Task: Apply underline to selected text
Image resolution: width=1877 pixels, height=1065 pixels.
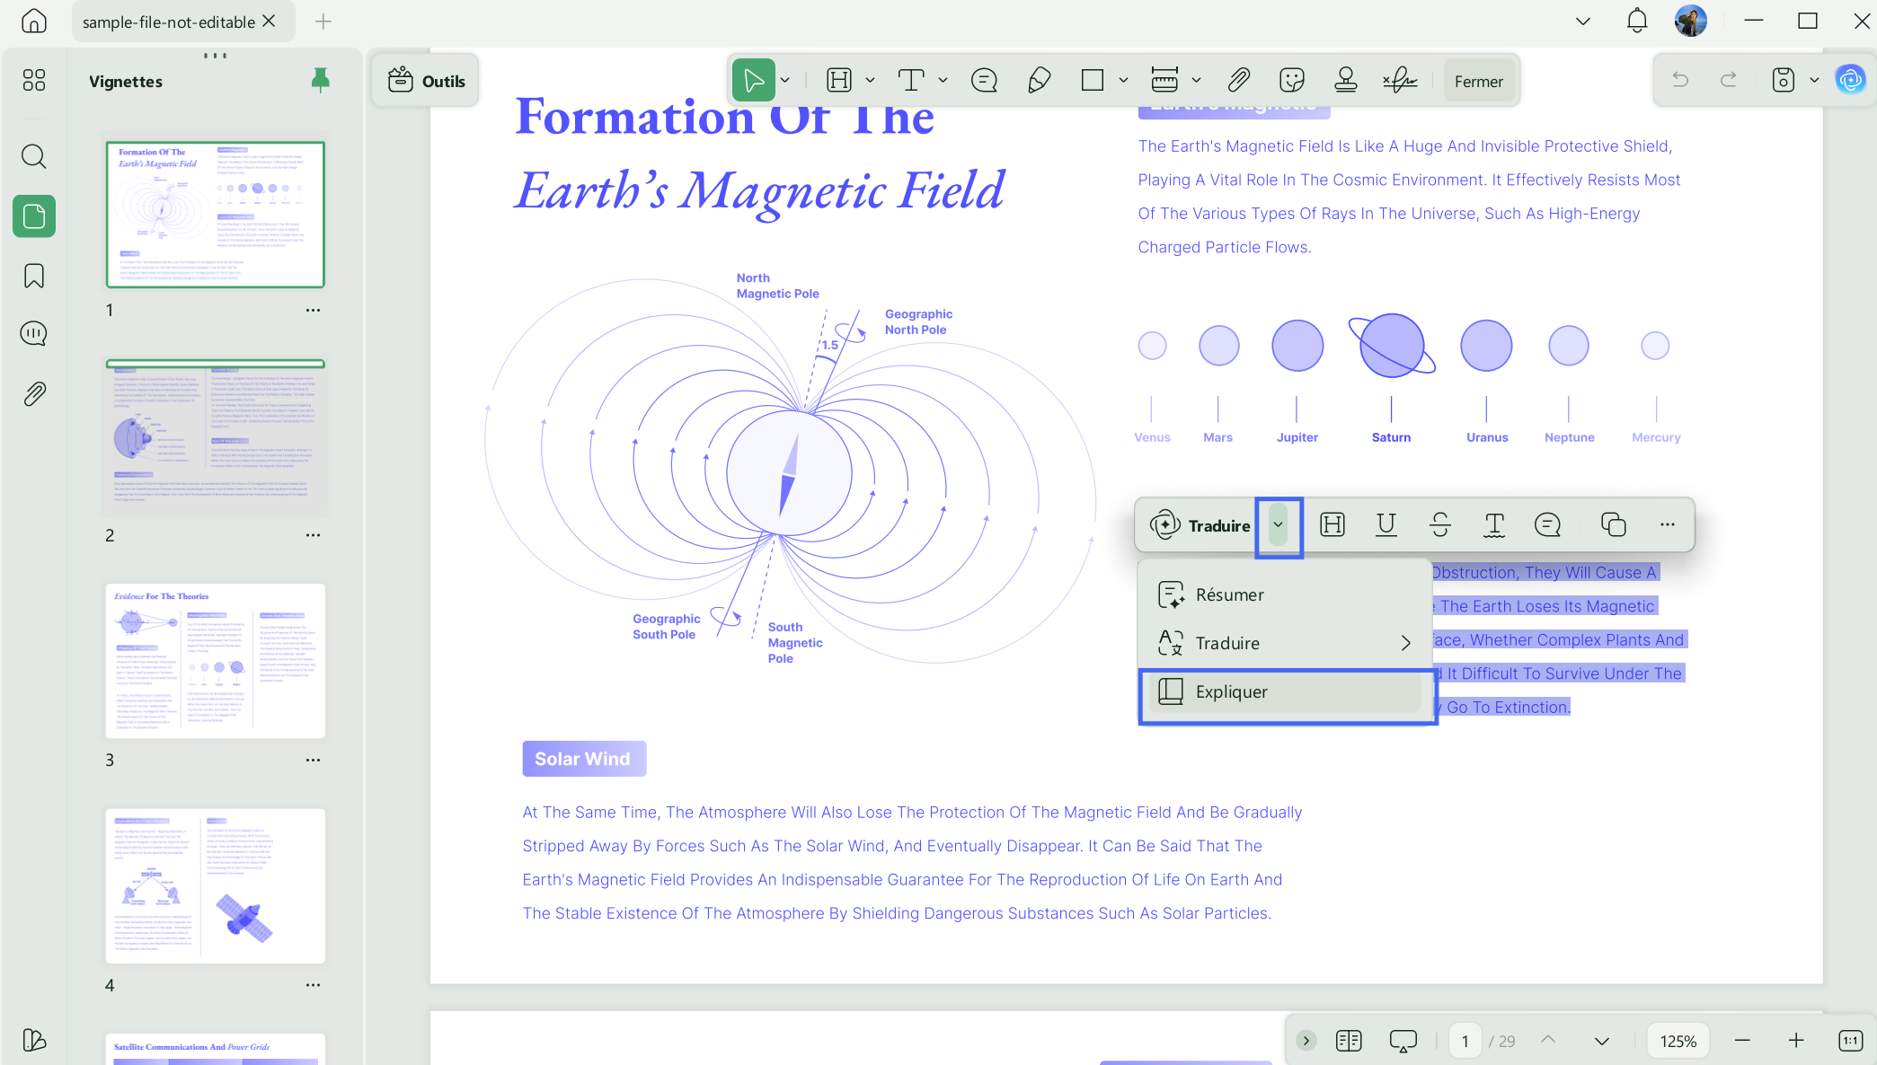Action: tap(1386, 524)
